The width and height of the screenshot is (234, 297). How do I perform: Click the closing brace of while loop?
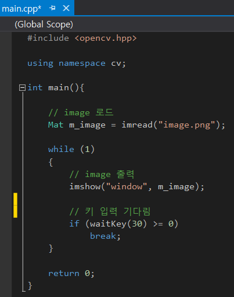[x=51, y=249]
